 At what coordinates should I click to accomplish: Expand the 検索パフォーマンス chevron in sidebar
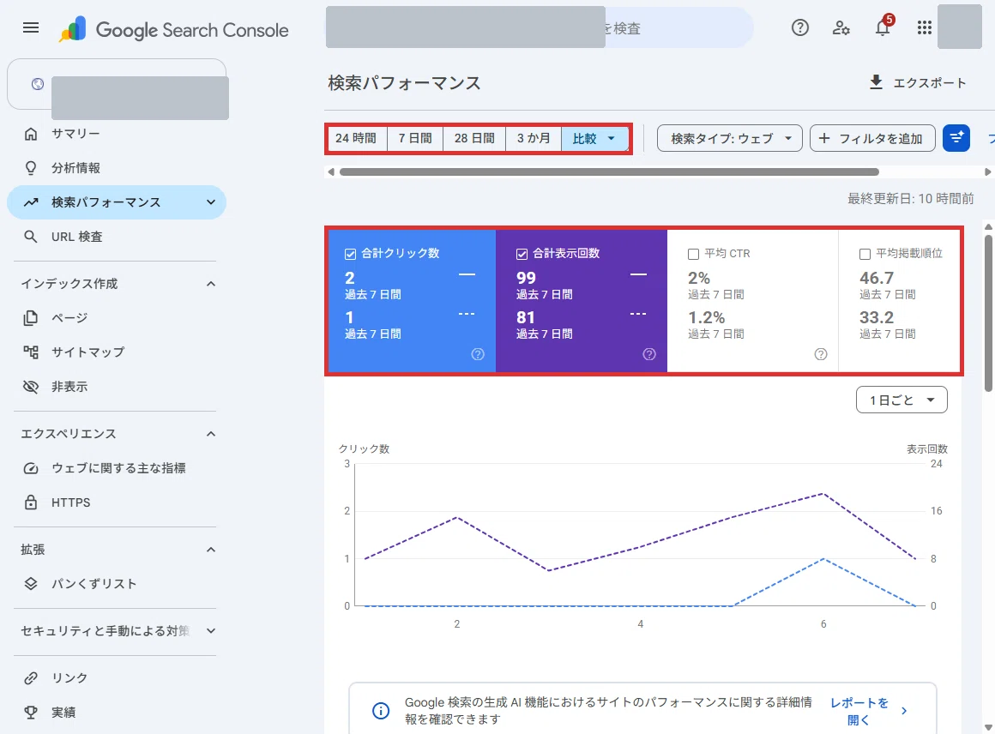[211, 202]
